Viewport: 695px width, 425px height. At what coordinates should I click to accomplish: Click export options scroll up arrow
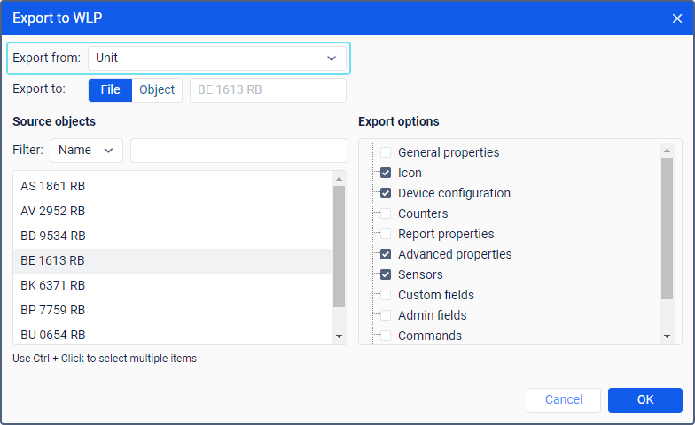pyautogui.click(x=667, y=149)
